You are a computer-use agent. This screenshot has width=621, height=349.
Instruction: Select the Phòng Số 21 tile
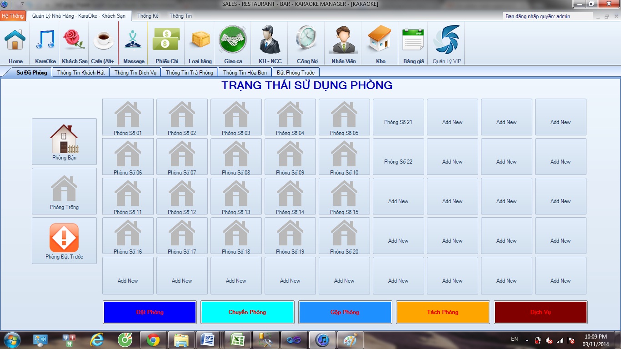click(x=398, y=117)
